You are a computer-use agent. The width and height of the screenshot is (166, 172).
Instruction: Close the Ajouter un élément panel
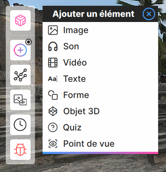[149, 14]
